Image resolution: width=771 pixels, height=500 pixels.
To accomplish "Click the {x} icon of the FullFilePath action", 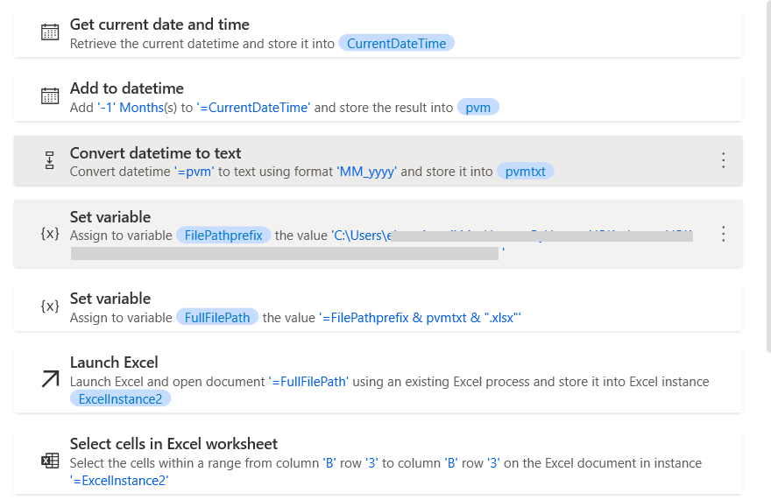I will (x=50, y=306).
